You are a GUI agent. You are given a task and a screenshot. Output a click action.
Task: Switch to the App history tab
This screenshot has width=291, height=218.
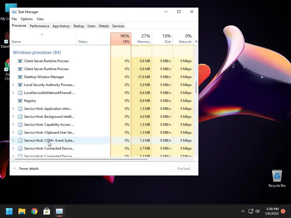tap(61, 26)
